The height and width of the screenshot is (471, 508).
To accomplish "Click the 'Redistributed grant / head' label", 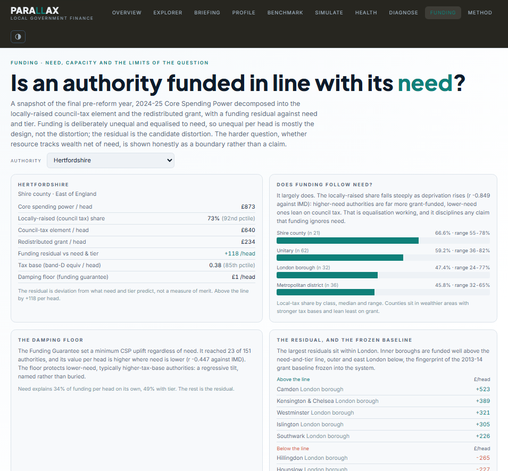I will coord(52,242).
